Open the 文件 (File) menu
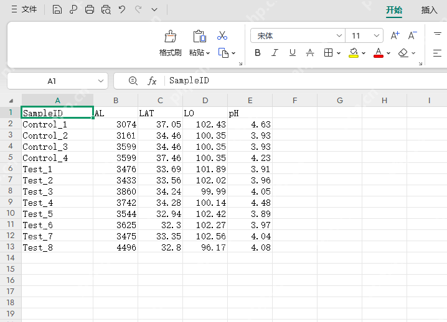The image size is (447, 322). (x=24, y=9)
